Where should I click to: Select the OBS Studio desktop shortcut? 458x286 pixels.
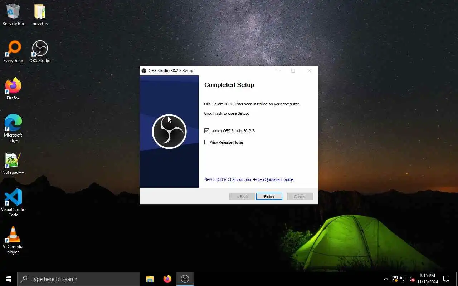tap(40, 52)
